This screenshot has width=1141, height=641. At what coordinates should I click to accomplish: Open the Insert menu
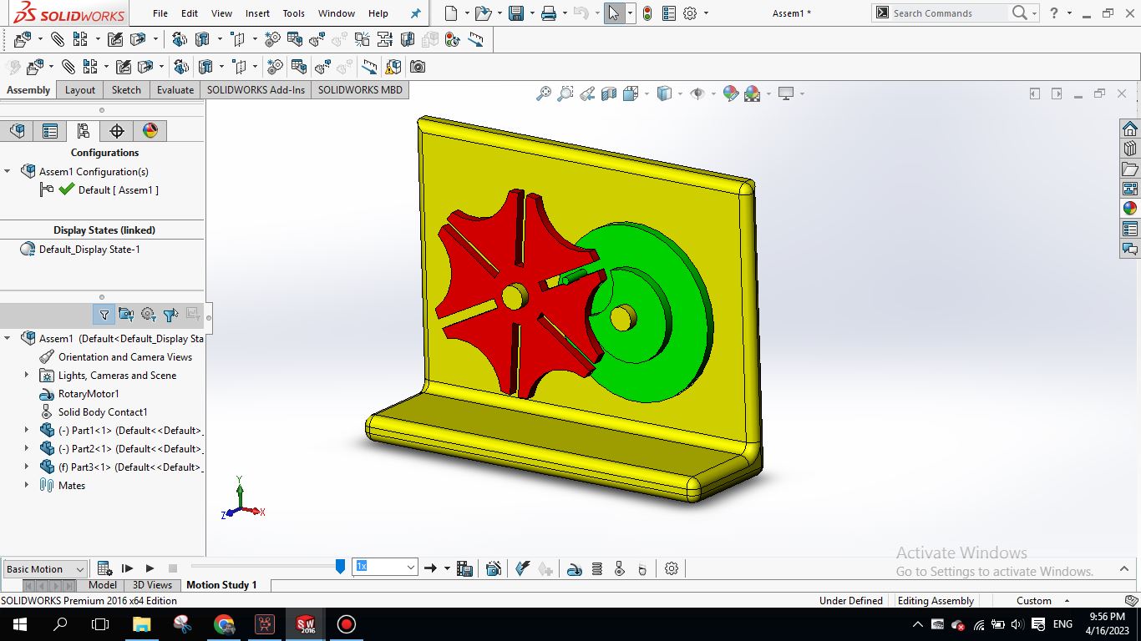coord(257,13)
